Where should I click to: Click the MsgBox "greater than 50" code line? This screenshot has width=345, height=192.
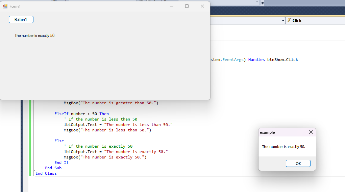pyautogui.click(x=111, y=103)
